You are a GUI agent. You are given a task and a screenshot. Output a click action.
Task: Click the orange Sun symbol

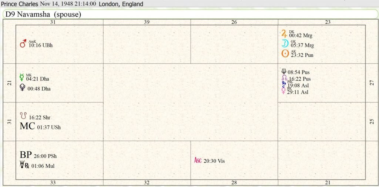click(285, 53)
